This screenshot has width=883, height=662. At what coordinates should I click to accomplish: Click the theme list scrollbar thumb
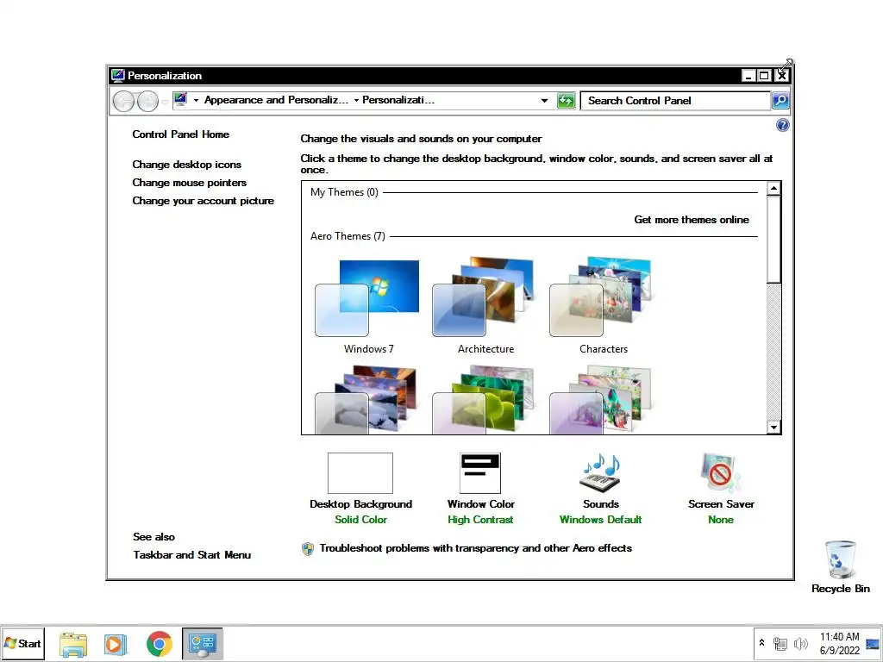773,240
